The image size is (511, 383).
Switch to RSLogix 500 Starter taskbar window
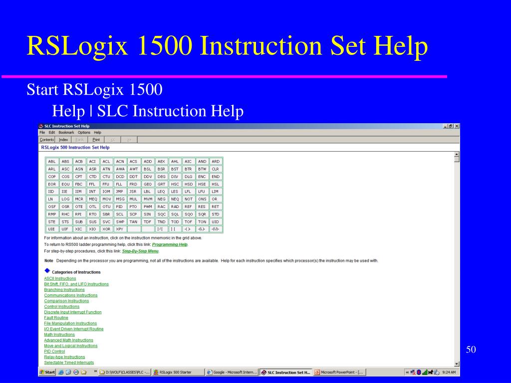pos(178,372)
